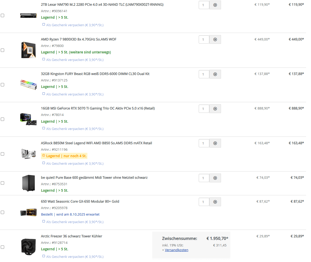Click the quantity field for Ryzen 7 9800X3D

point(204,39)
